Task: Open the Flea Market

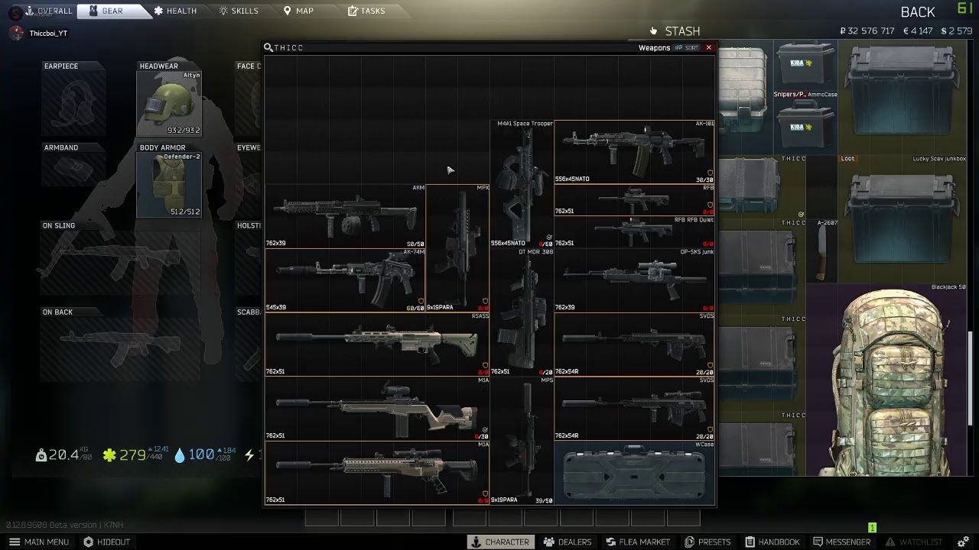Action: 638,542
